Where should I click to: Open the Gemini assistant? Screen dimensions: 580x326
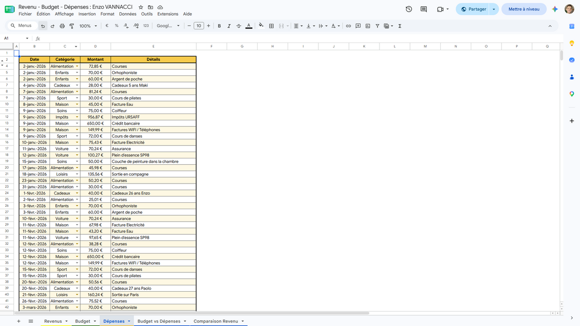point(555,9)
